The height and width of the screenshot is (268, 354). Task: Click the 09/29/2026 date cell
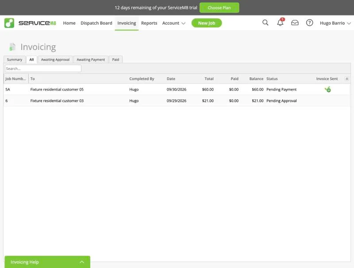pos(176,101)
